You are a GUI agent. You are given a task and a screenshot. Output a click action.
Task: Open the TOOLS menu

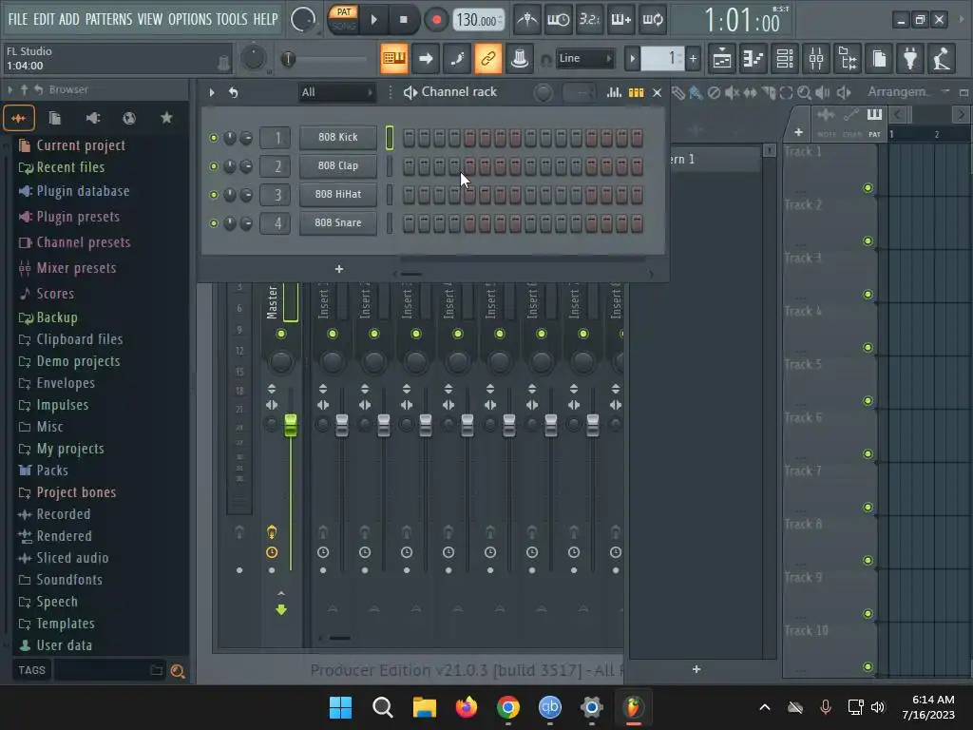click(x=232, y=19)
